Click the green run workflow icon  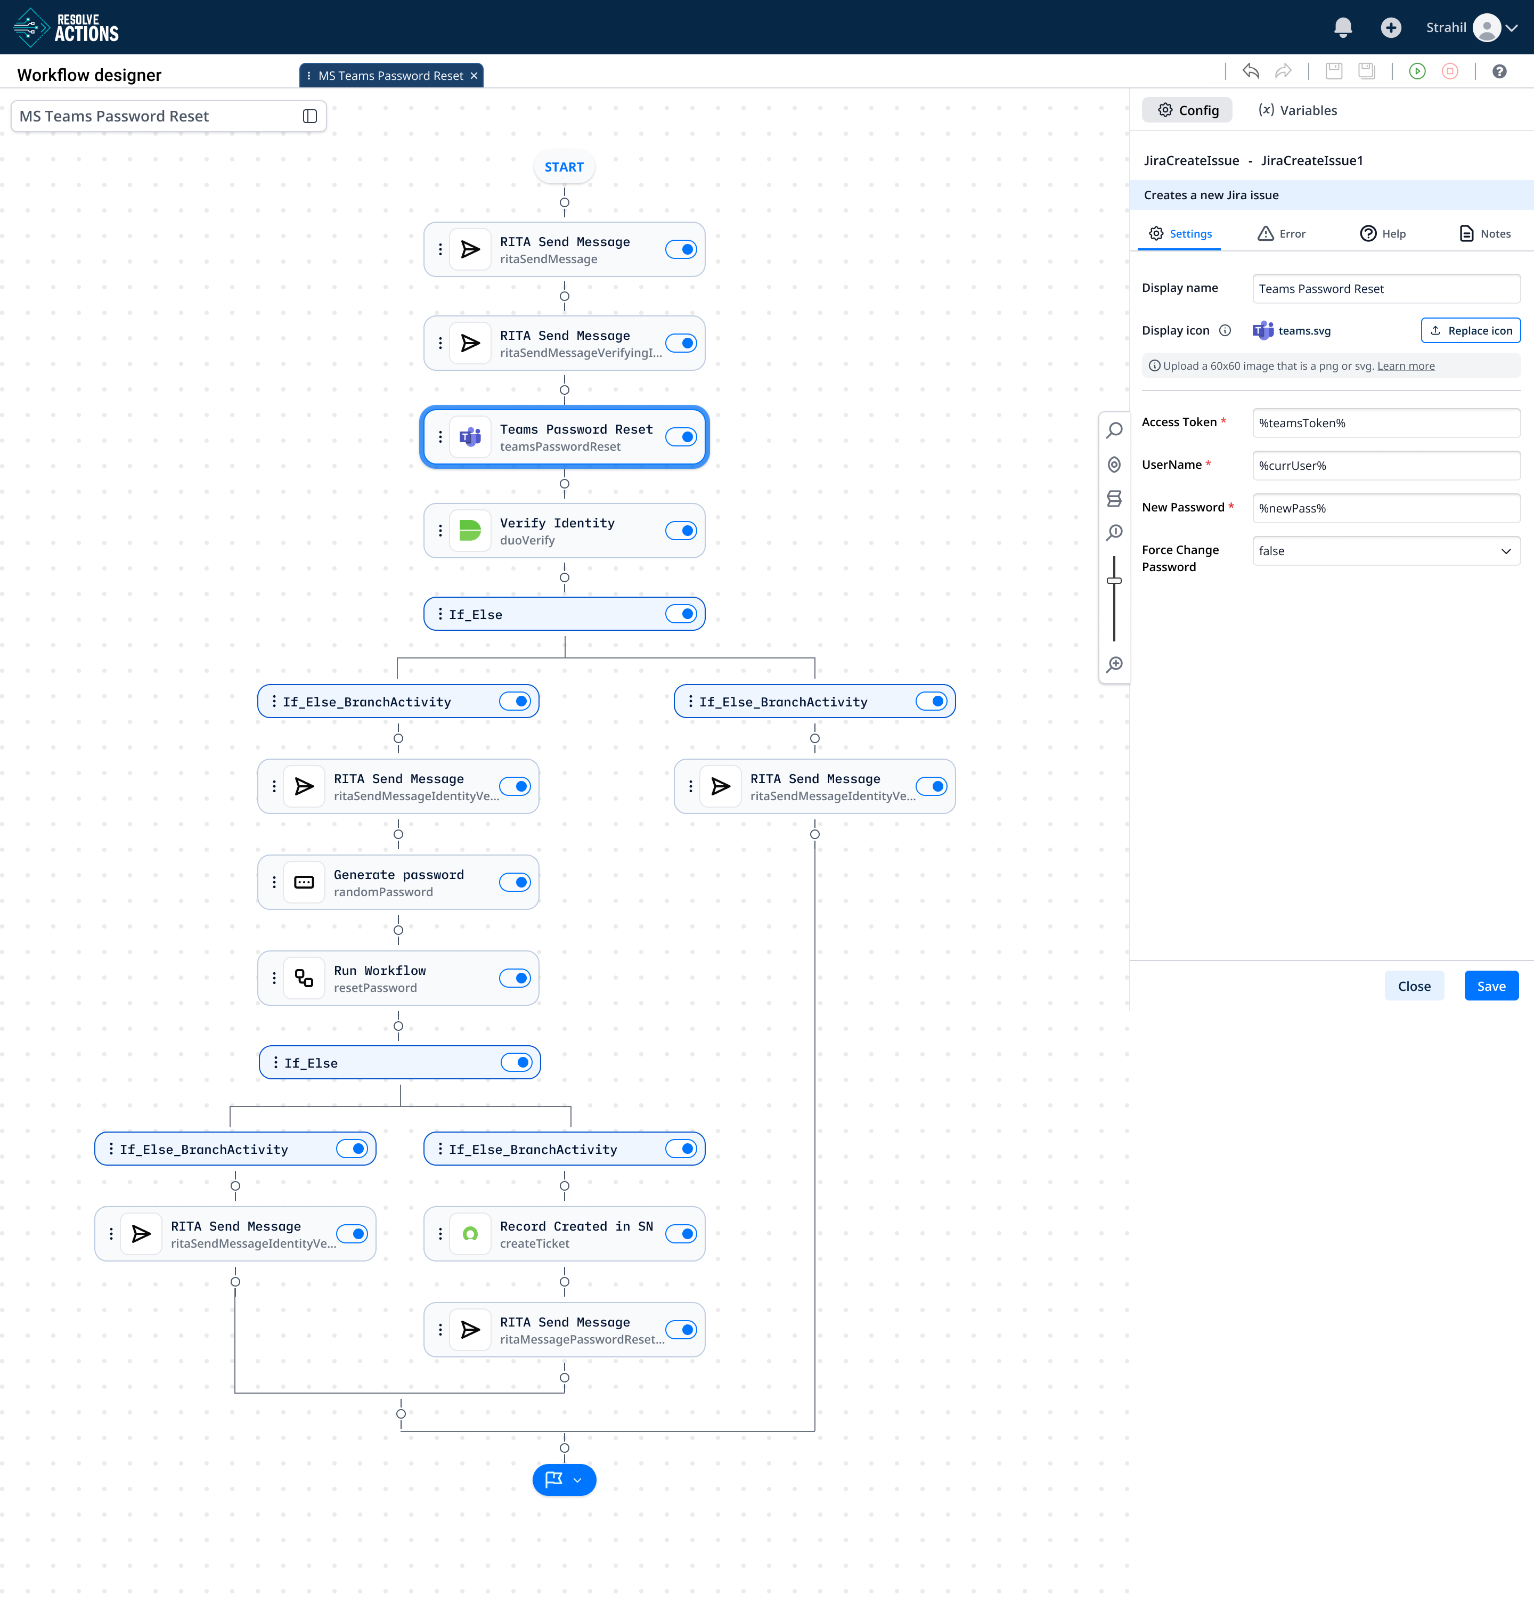(1417, 71)
